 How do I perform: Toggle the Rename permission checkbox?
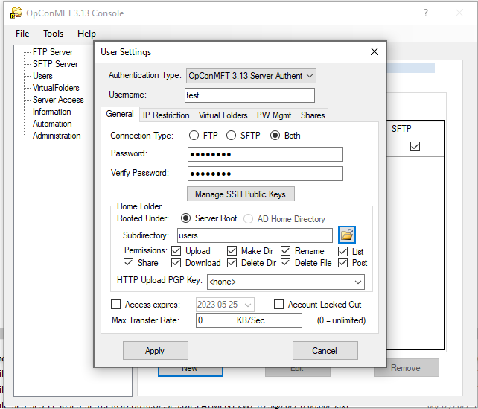(286, 251)
